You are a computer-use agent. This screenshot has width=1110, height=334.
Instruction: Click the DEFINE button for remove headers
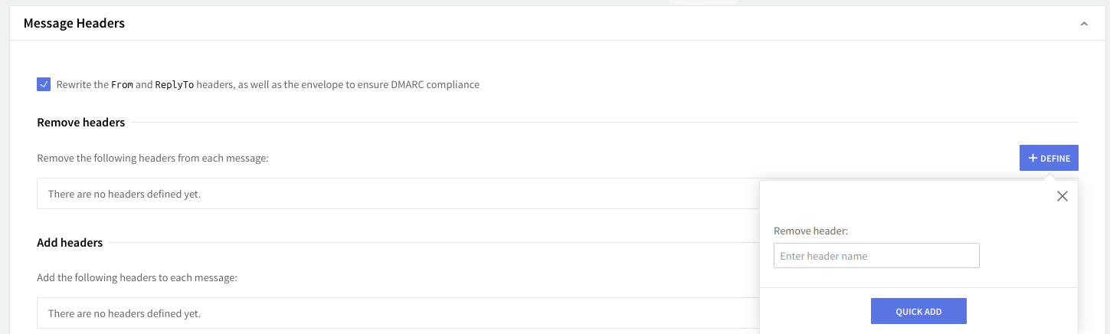click(x=1049, y=158)
